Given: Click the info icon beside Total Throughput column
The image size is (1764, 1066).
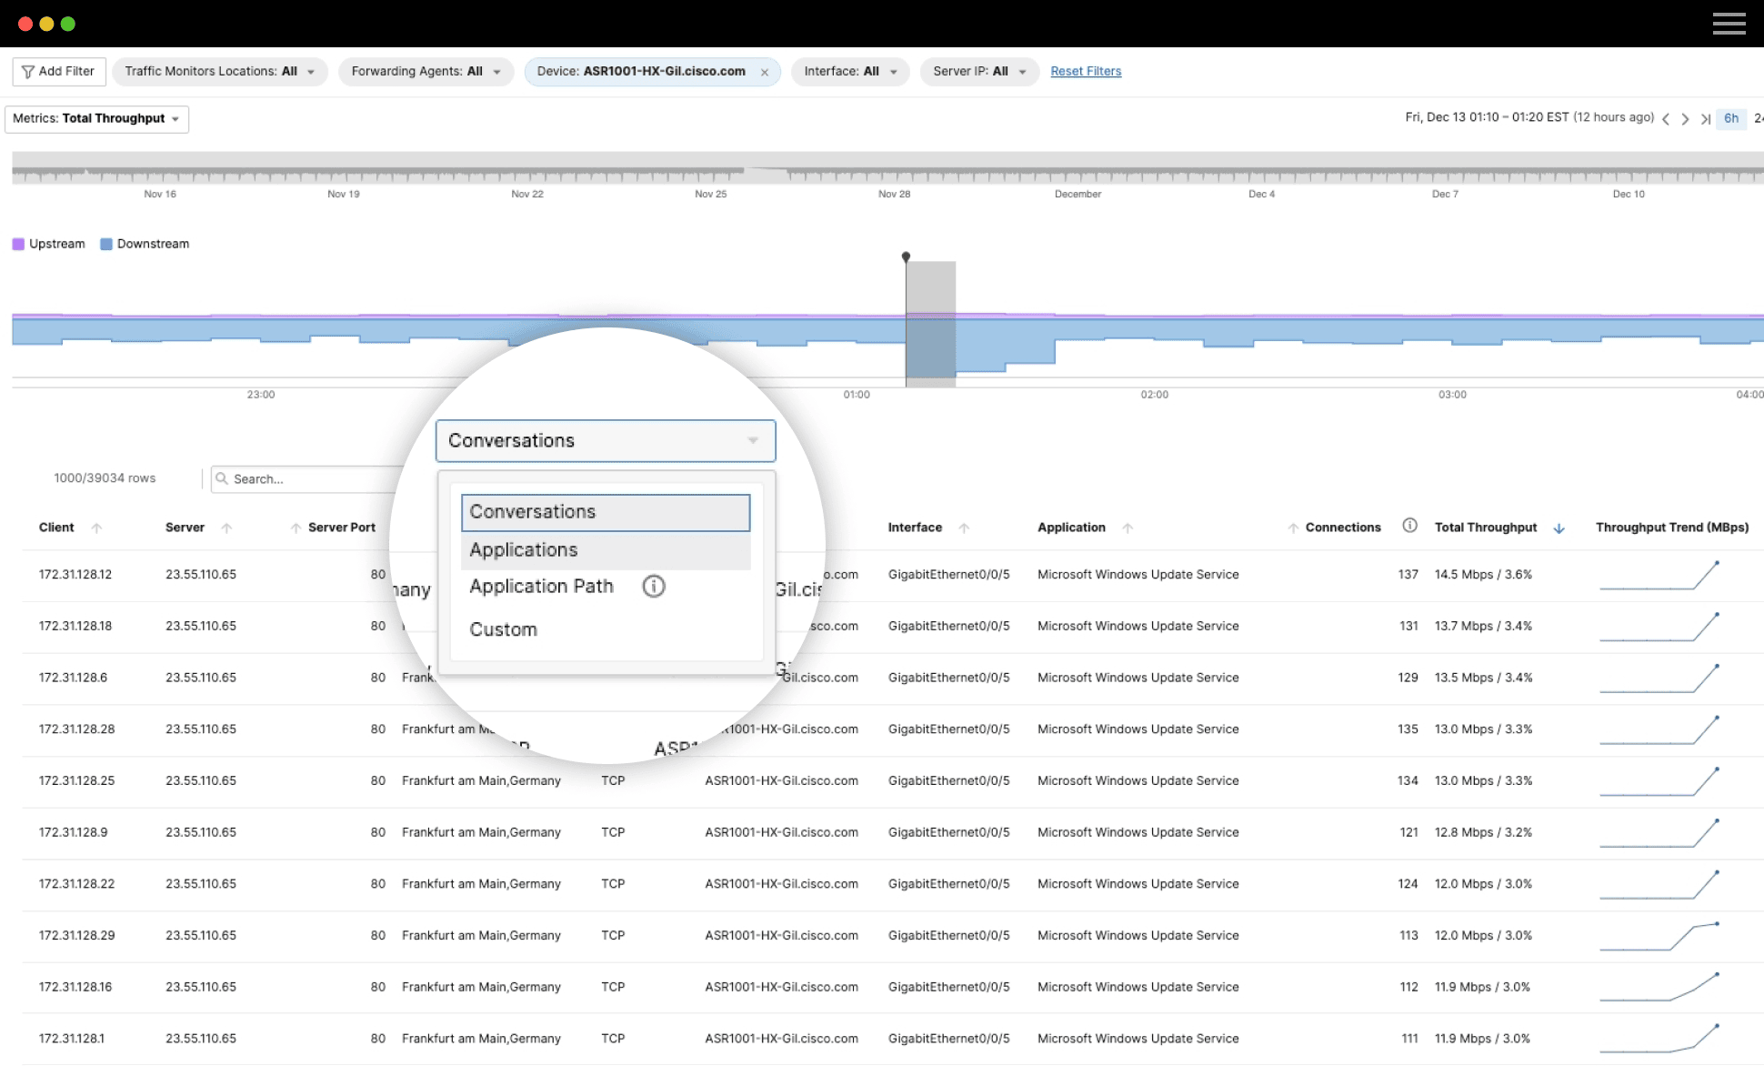Looking at the screenshot, I should 1410,526.
